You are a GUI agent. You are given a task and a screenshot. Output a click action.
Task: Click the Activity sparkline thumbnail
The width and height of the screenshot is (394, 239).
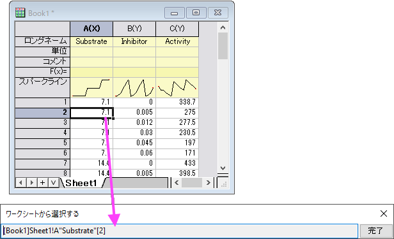177,87
